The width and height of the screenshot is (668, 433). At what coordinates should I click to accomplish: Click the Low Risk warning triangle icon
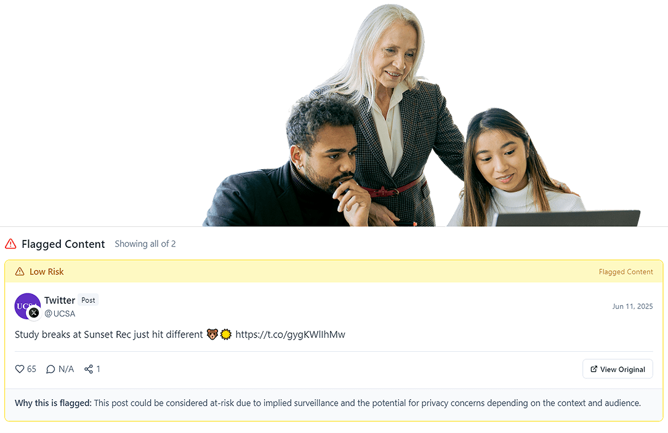[x=20, y=272]
